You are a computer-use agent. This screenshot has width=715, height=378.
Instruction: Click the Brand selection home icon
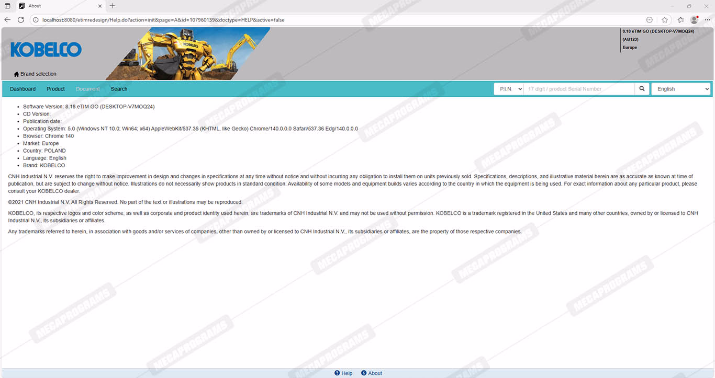(16, 74)
